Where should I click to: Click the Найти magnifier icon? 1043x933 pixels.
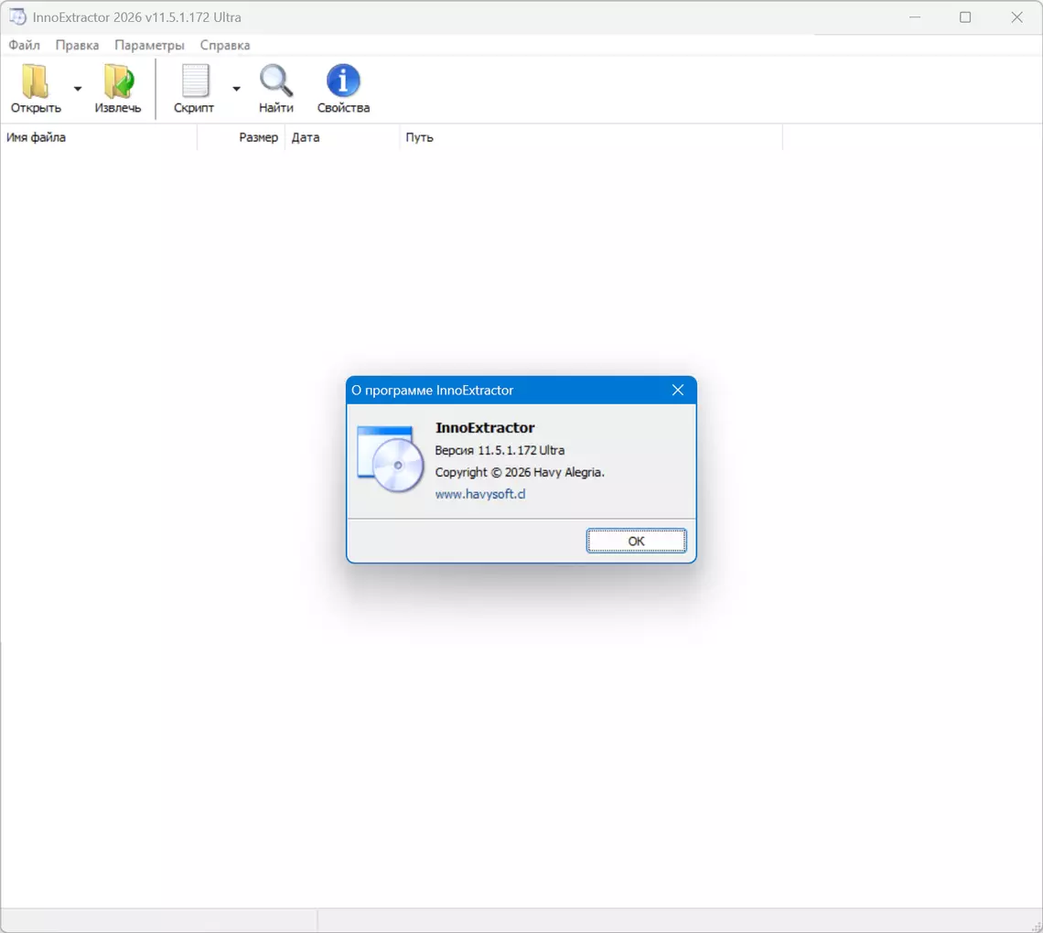[x=275, y=81]
